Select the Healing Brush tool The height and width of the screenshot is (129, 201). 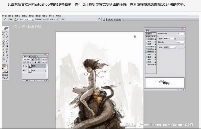[x=3, y=41]
